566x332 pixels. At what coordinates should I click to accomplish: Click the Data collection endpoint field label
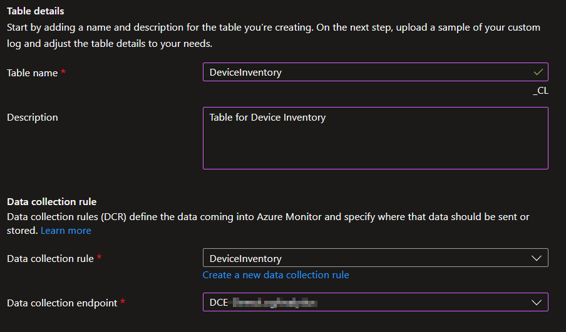point(61,303)
